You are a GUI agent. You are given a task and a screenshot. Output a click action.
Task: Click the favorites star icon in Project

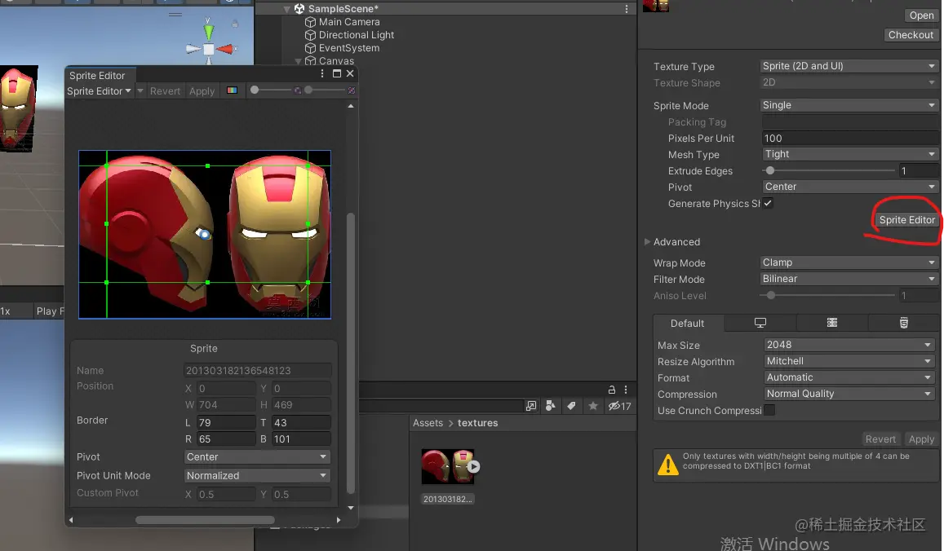click(593, 406)
